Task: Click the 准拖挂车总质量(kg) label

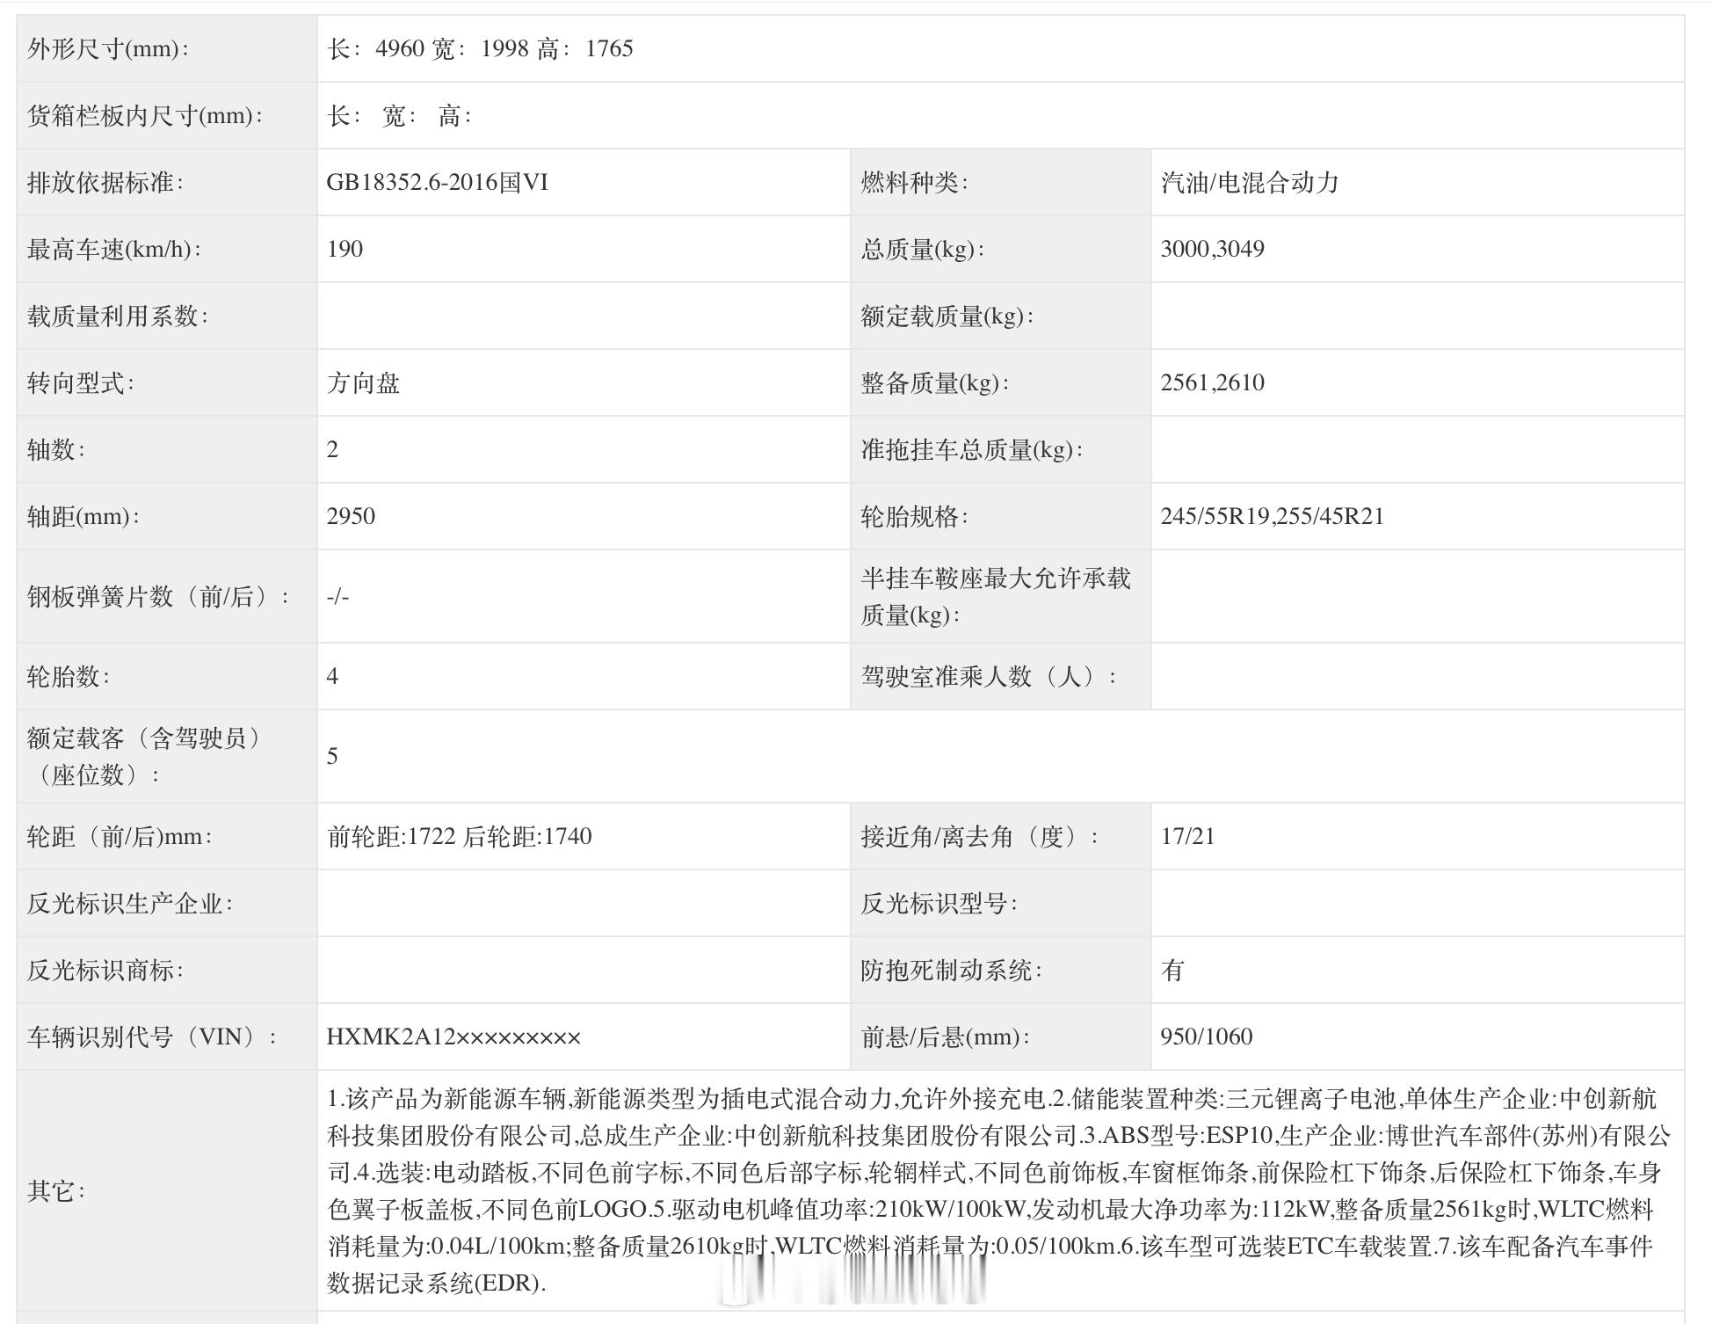Action: [971, 449]
